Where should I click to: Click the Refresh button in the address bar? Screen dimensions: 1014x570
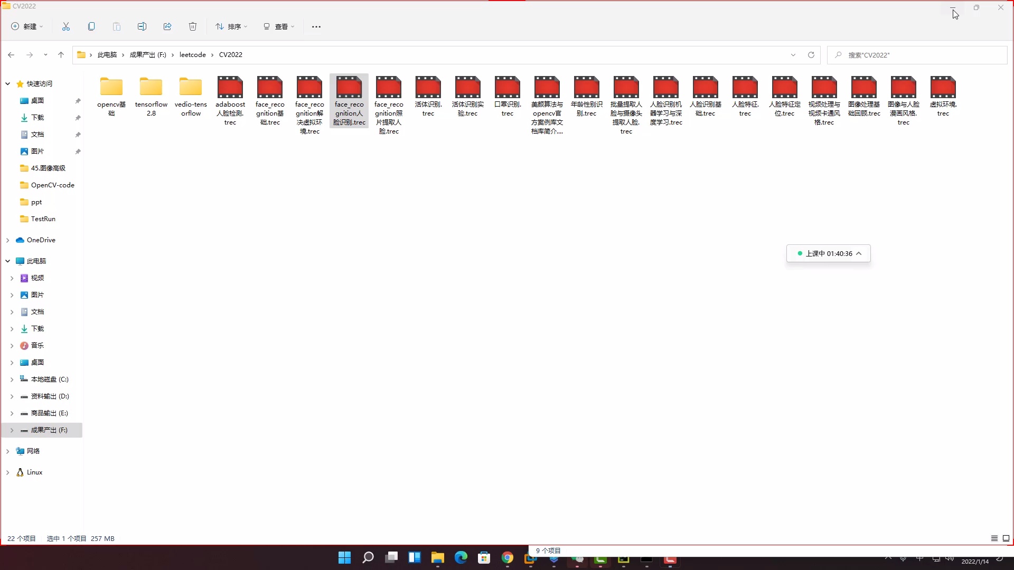pos(811,54)
